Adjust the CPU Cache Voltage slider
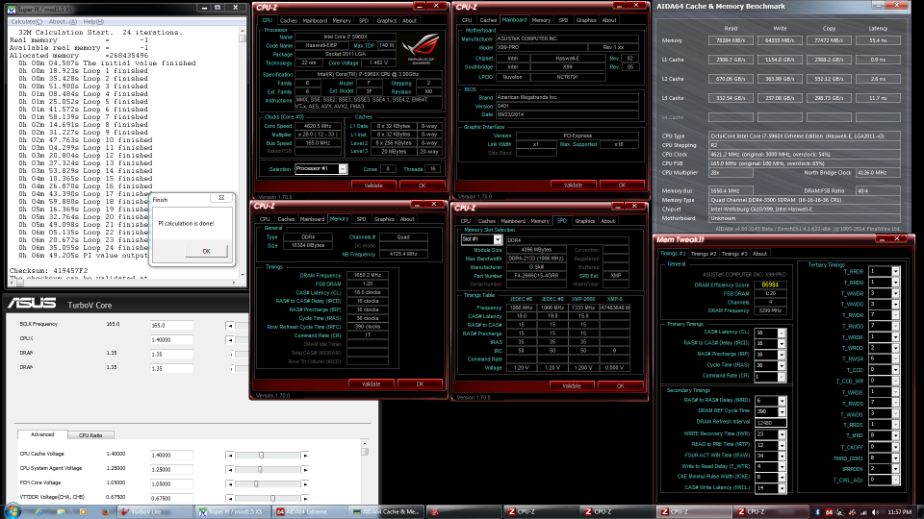 click(x=261, y=455)
